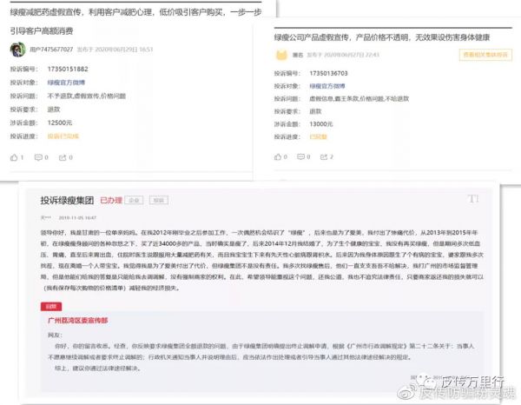Click the yellow cat avatar in the 13000元 complaint
The width and height of the screenshot is (521, 405).
point(281,55)
